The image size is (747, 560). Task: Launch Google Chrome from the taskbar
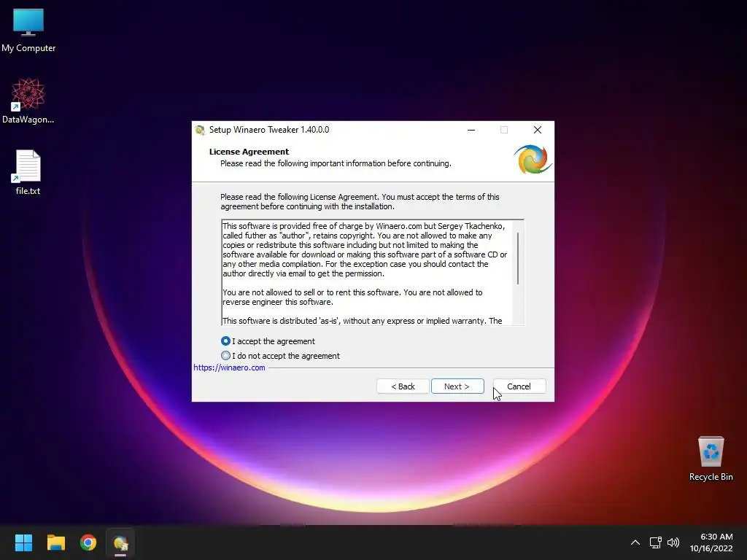point(88,542)
